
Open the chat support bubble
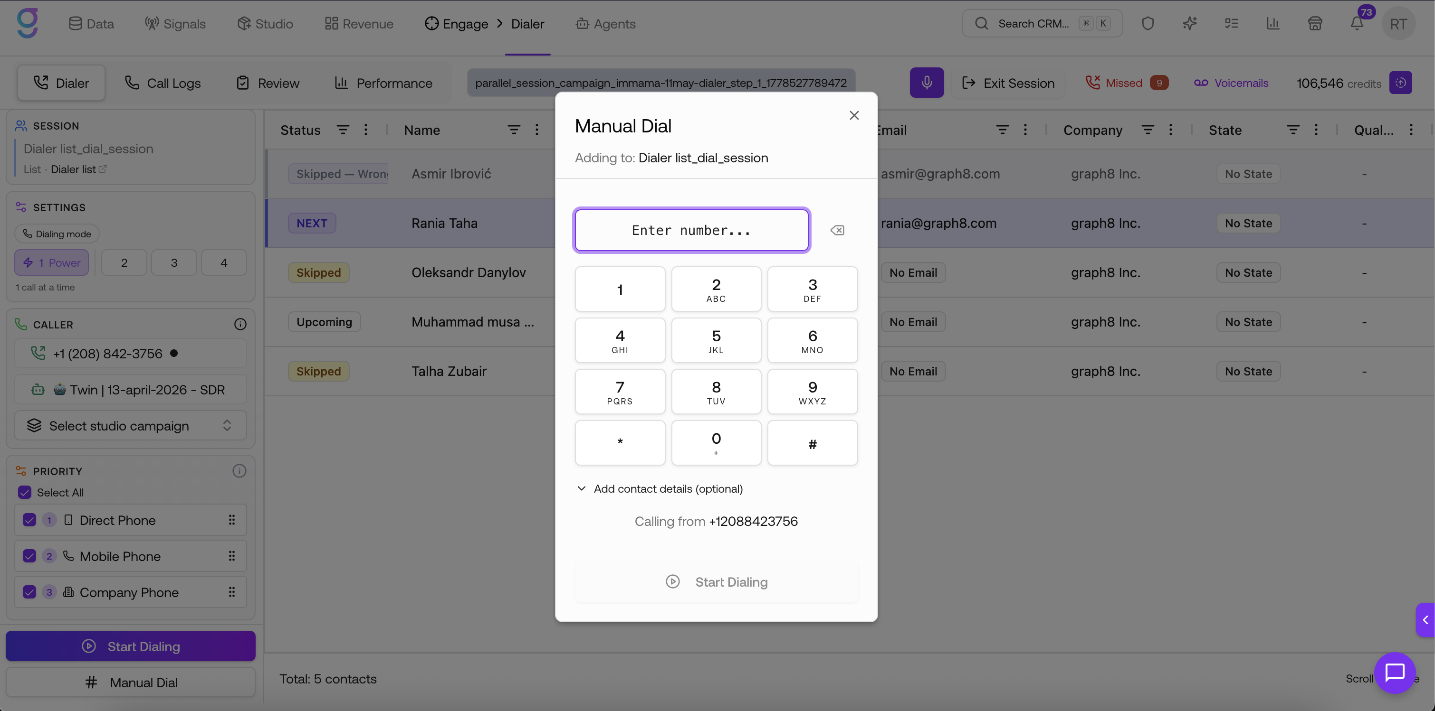pos(1394,673)
